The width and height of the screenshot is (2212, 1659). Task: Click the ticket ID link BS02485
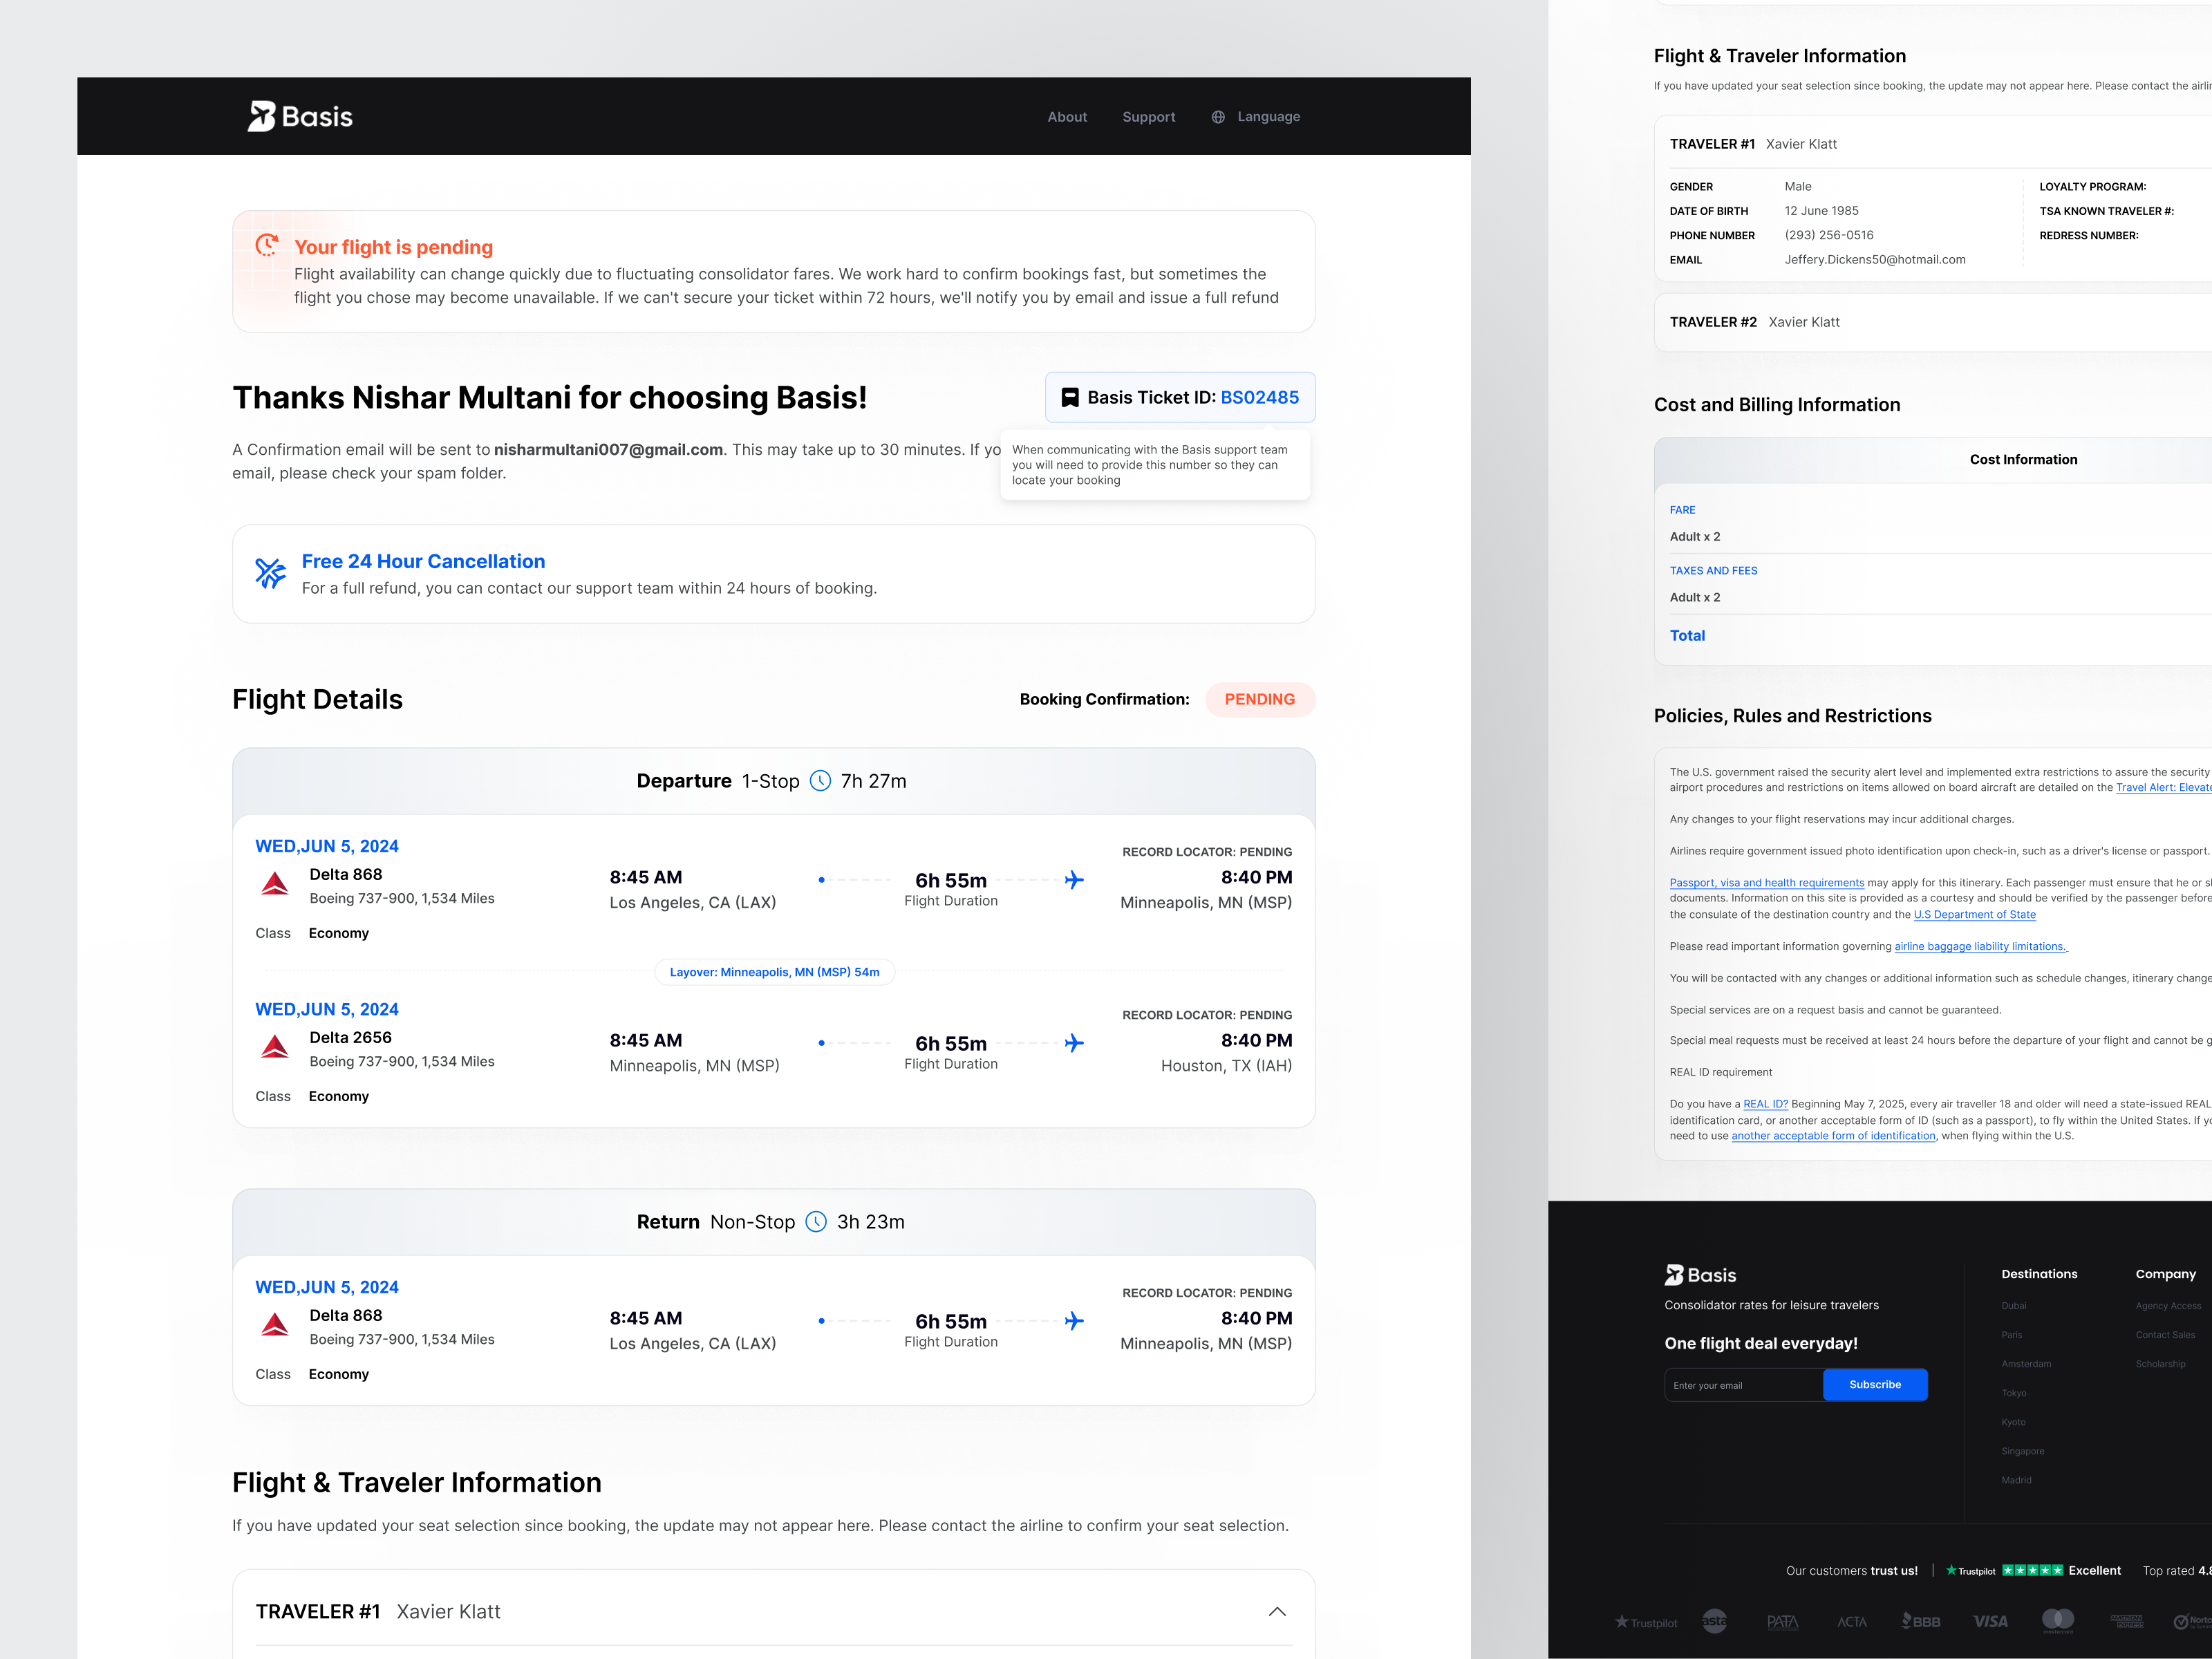[x=1260, y=398]
